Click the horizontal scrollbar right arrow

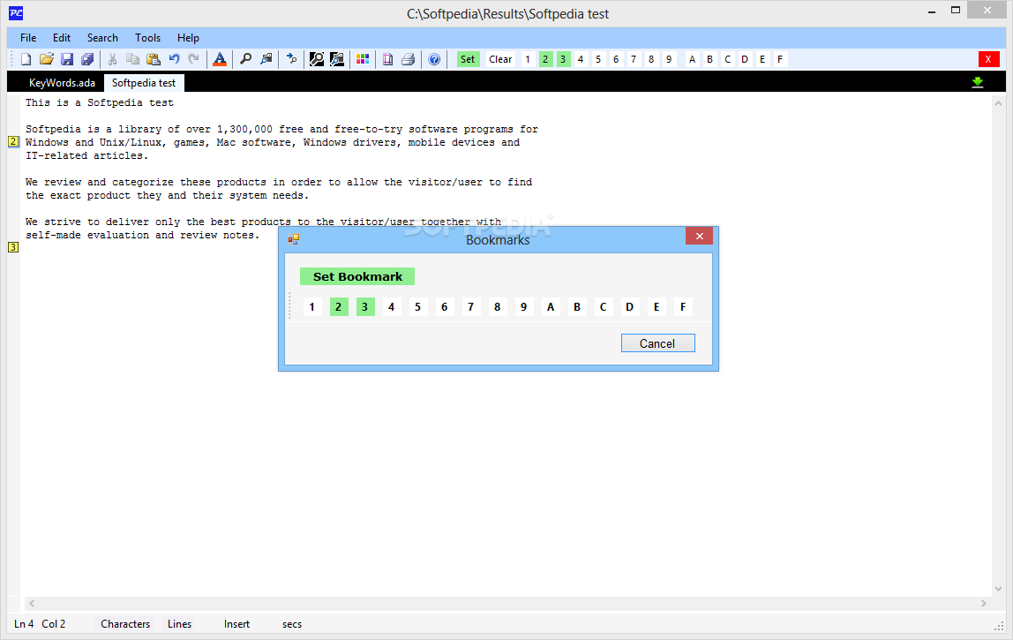pyautogui.click(x=984, y=603)
